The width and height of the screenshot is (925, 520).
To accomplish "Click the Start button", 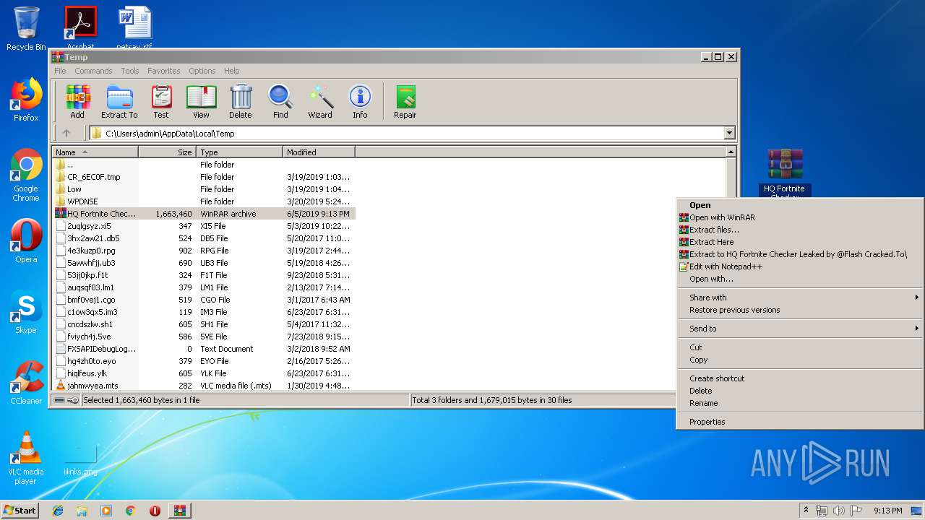I will coord(20,511).
